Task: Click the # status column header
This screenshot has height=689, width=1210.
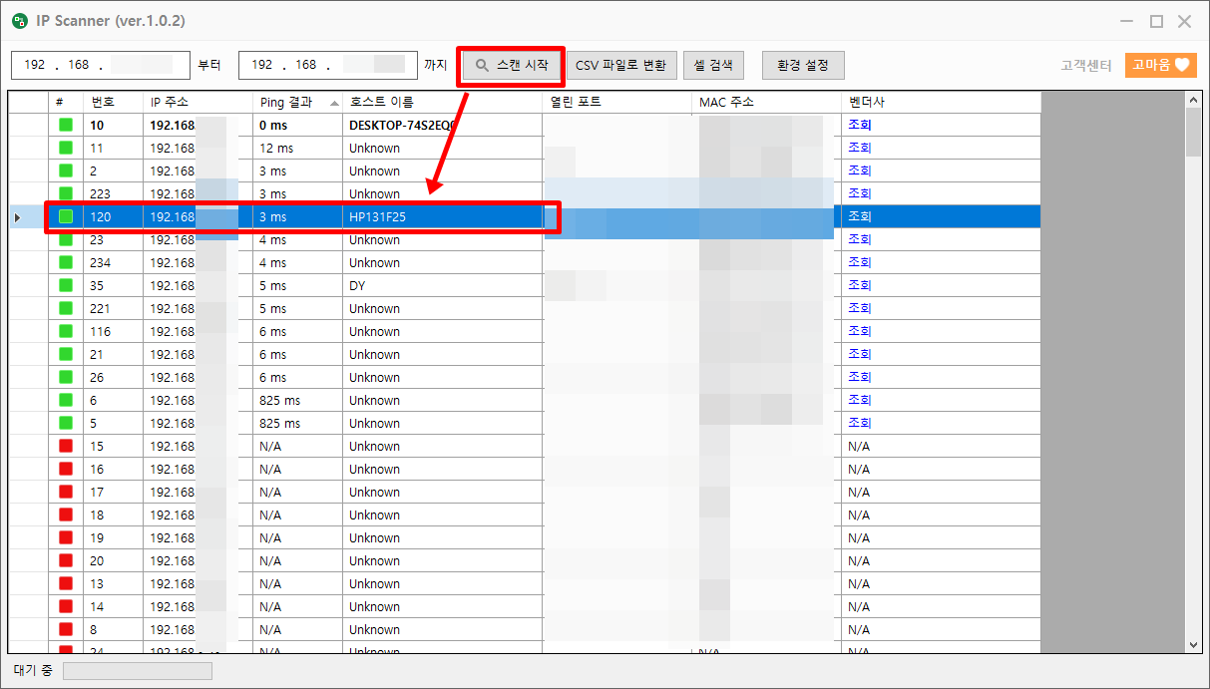Action: click(66, 103)
